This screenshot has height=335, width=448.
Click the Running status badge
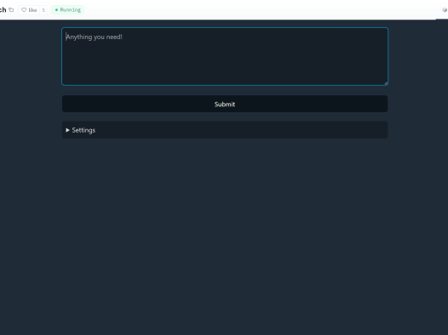(68, 10)
